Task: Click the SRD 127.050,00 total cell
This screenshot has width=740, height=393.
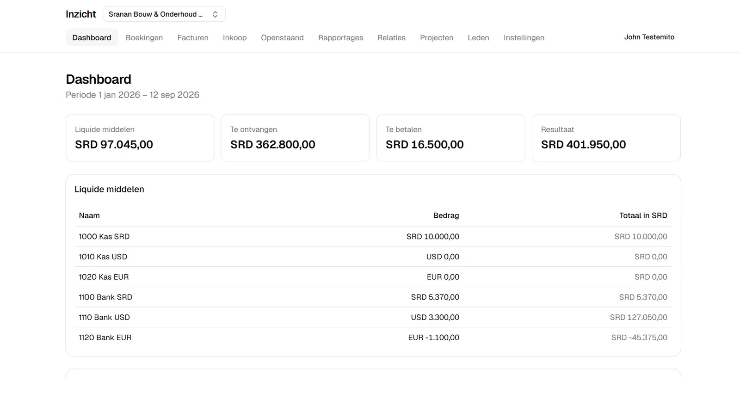Action: coord(638,318)
